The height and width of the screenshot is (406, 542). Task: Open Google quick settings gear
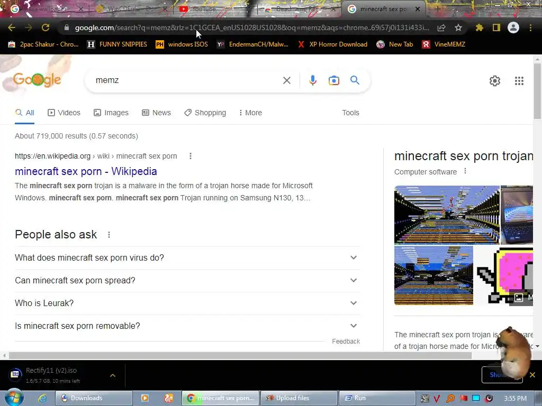pos(495,81)
